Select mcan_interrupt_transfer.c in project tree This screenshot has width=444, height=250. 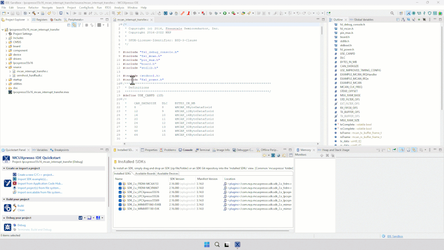point(32,71)
